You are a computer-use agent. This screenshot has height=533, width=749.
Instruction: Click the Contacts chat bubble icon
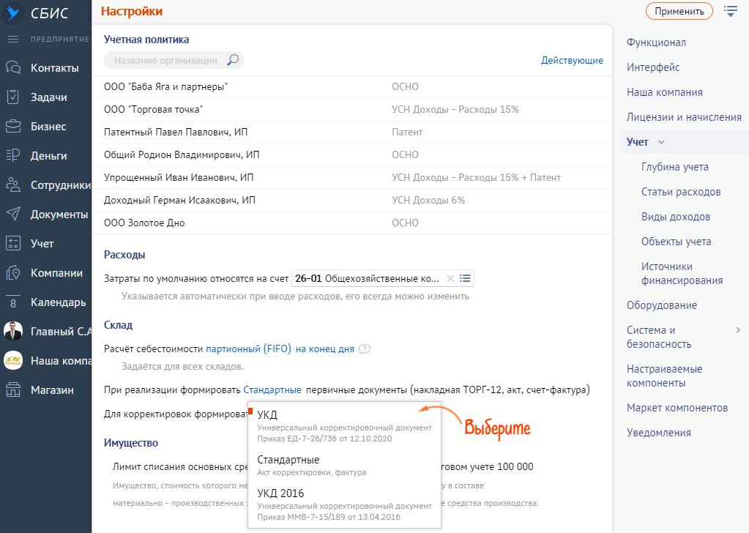click(12, 68)
